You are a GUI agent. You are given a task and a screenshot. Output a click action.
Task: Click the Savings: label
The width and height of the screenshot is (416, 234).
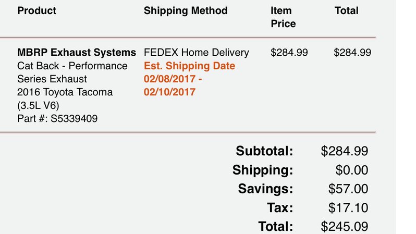pyautogui.click(x=265, y=189)
